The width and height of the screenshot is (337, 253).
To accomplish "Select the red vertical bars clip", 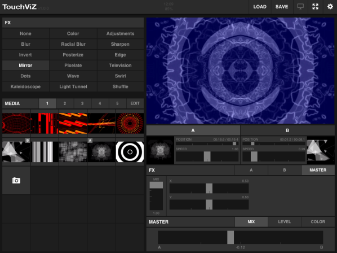I will [45, 123].
